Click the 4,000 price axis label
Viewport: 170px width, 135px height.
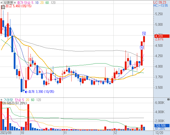pos(159,67)
